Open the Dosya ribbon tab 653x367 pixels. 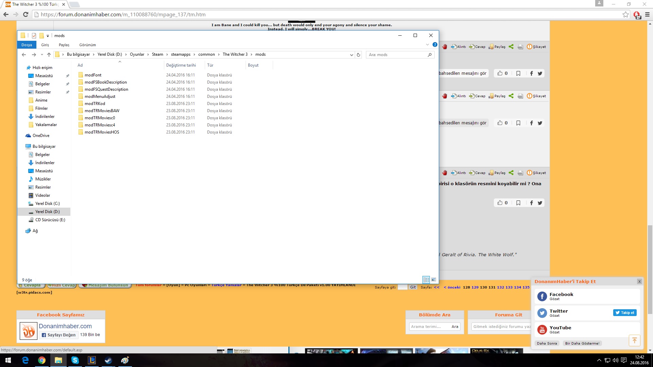coord(27,45)
